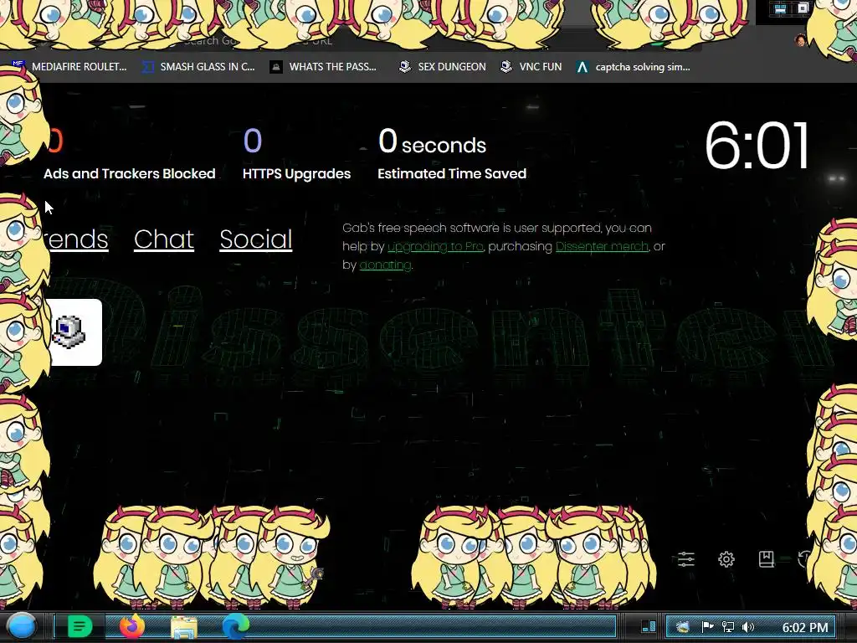Click the WHATS THE PASS bookmark favicon
Image resolution: width=857 pixels, height=643 pixels.
coord(276,67)
